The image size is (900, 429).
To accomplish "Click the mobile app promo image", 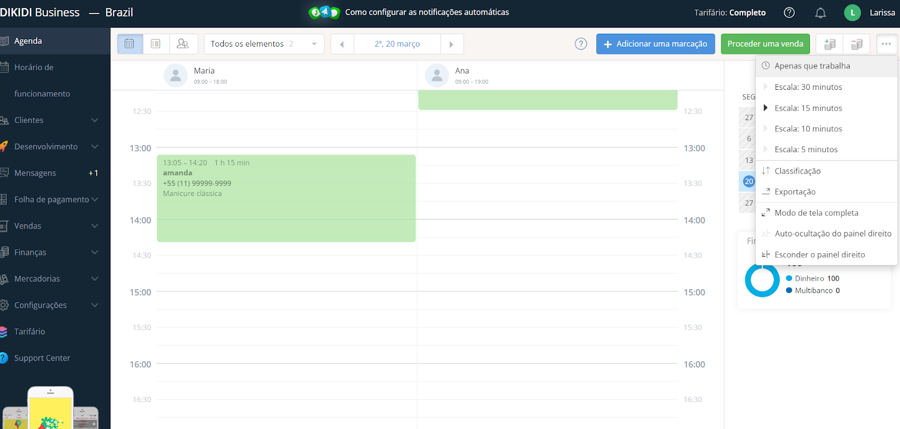I will 51,408.
